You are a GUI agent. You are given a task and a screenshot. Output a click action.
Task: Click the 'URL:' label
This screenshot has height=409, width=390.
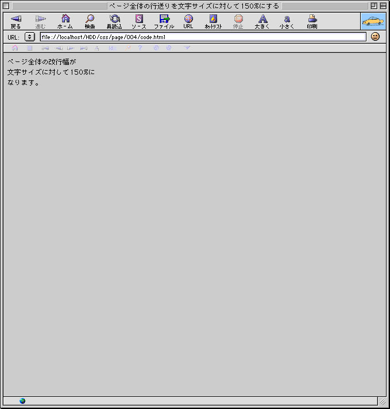13,37
